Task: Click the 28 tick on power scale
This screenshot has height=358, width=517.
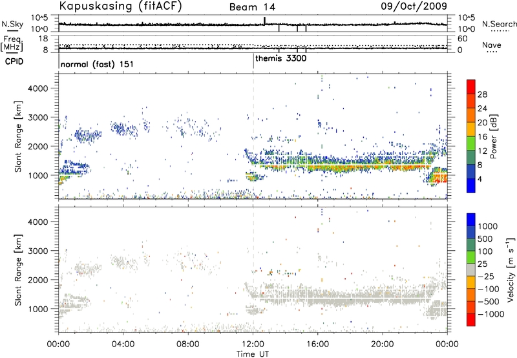Action: (482, 94)
